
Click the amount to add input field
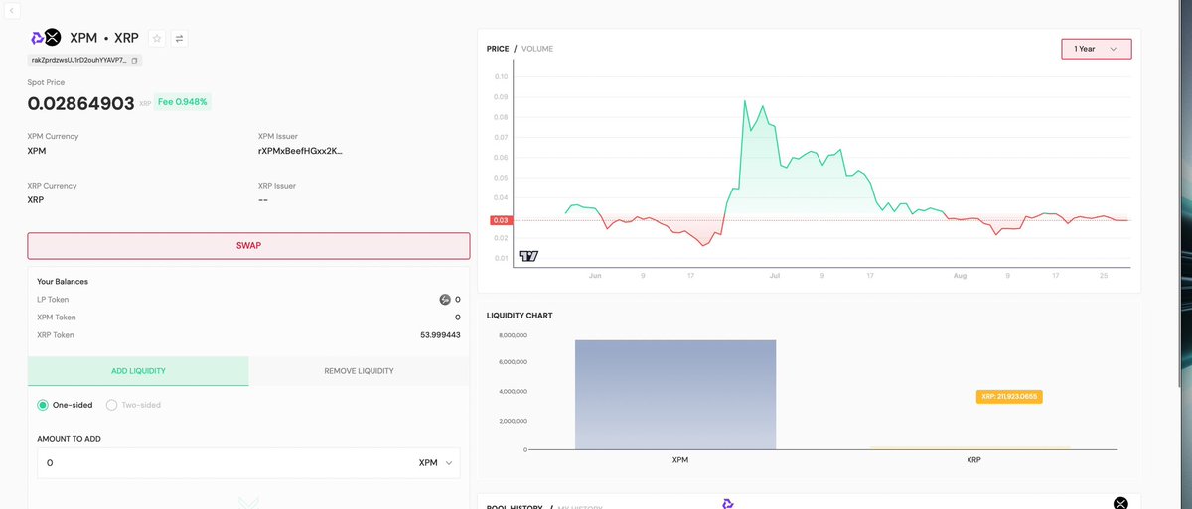[x=223, y=463]
